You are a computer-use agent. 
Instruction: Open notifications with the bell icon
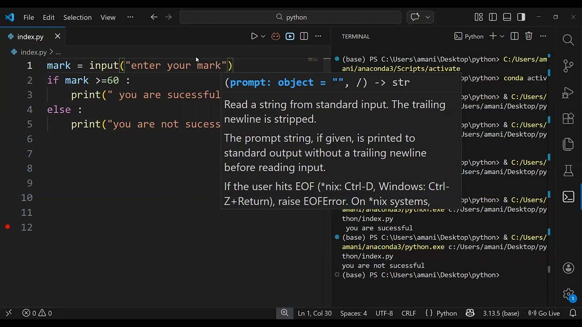click(573, 313)
